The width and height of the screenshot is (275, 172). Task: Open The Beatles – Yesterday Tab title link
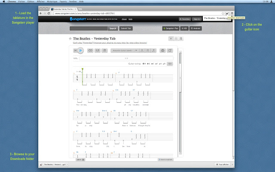(x=94, y=39)
